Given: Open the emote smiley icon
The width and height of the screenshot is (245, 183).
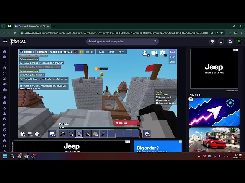Looking at the screenshot, I should coord(38,134).
